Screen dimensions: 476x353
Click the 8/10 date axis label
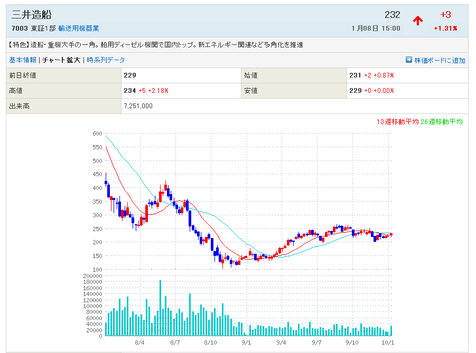(x=211, y=342)
